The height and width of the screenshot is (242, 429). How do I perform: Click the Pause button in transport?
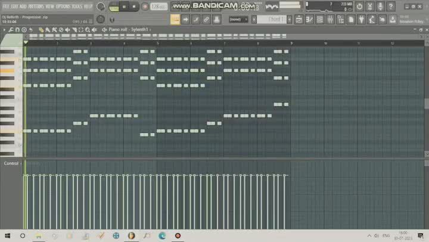pyautogui.click(x=125, y=7)
